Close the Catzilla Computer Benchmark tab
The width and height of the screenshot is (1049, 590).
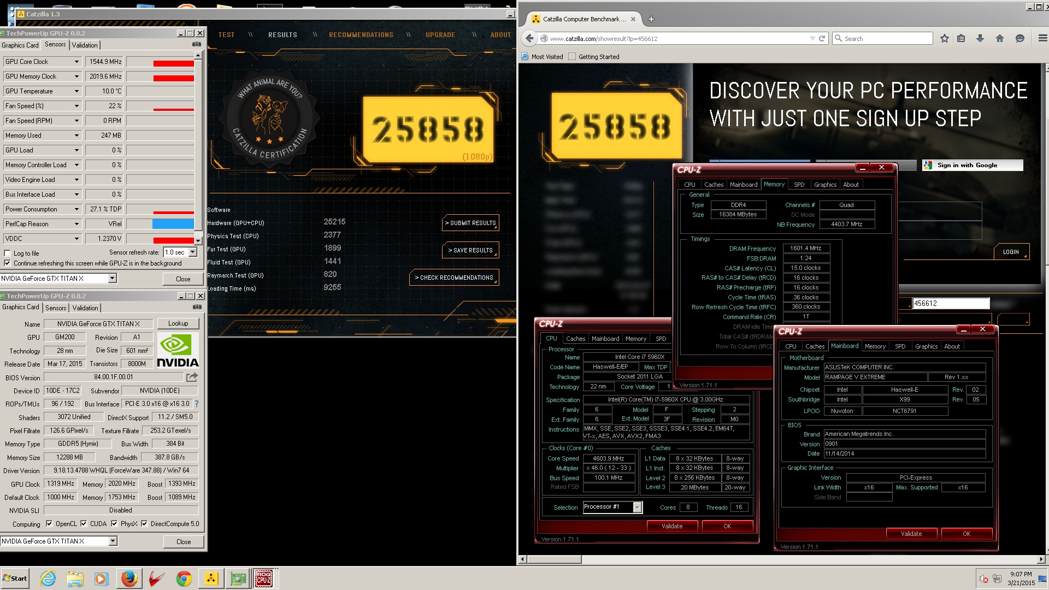coord(633,19)
